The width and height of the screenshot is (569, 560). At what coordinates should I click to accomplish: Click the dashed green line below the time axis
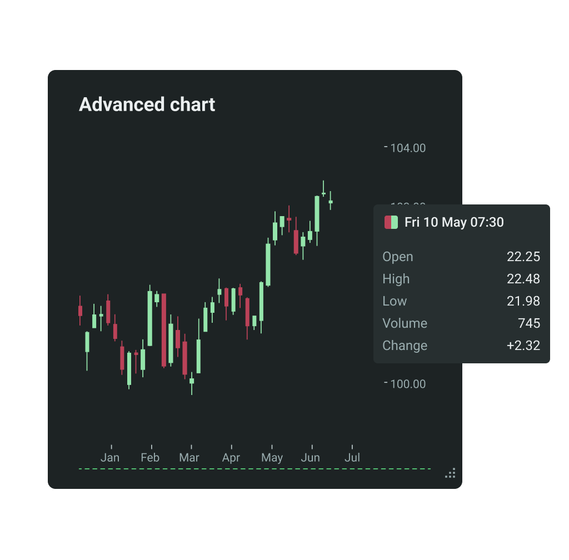click(254, 469)
